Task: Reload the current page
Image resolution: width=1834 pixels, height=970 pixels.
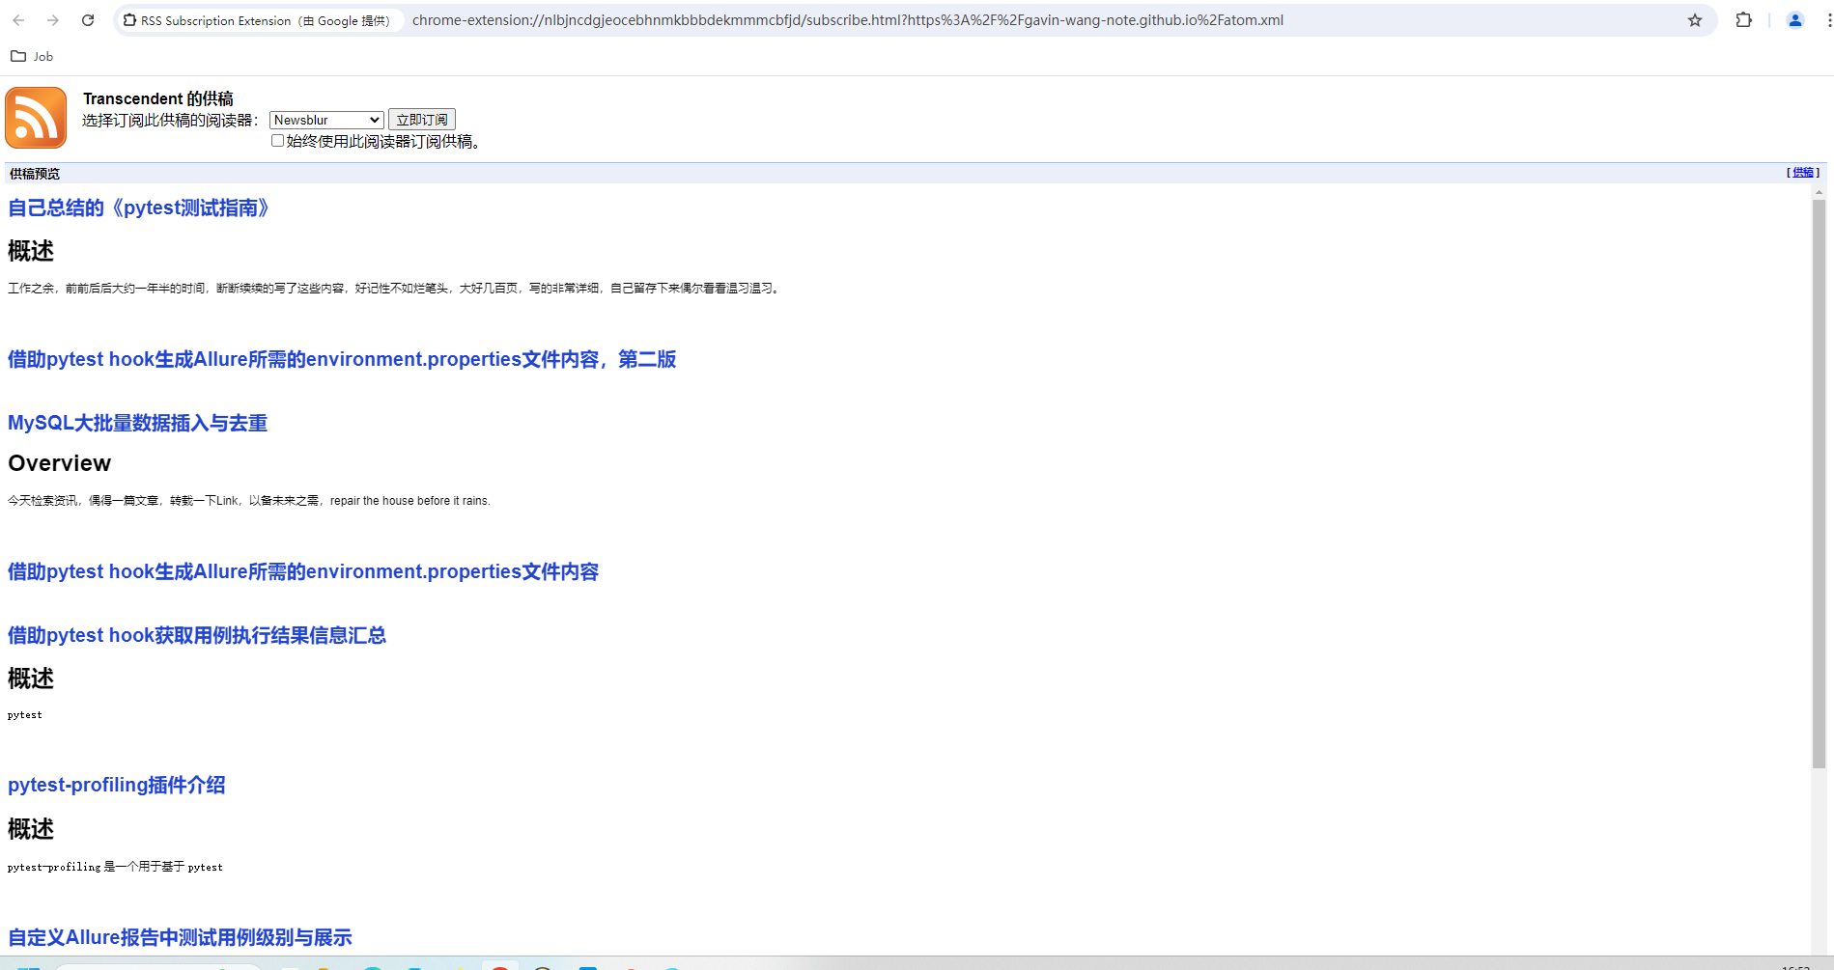Action: [88, 20]
